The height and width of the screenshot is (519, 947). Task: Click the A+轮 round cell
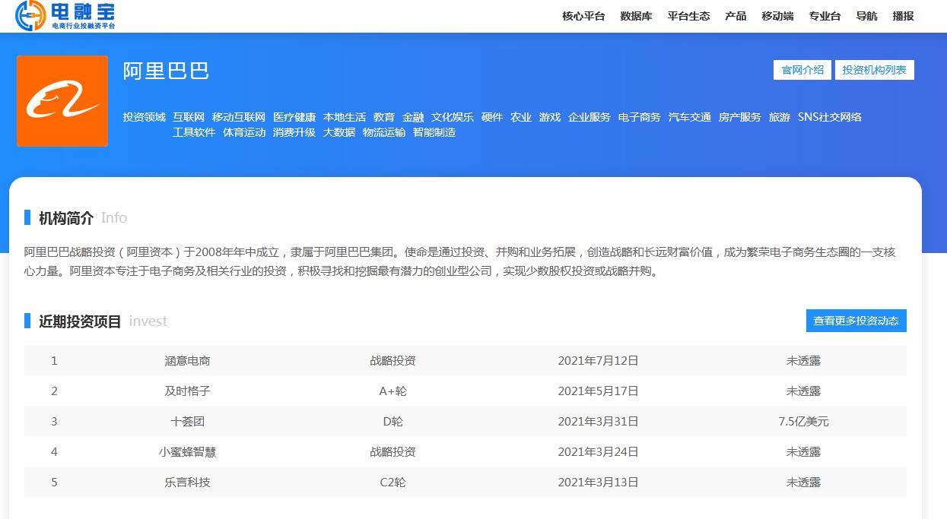click(x=392, y=391)
